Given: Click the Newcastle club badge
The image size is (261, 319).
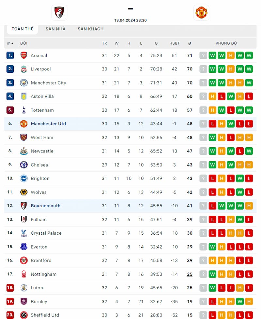Looking at the screenshot, I should click(23, 151).
